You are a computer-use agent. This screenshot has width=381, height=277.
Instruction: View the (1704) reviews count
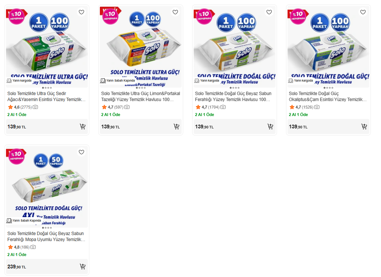[x=214, y=107]
